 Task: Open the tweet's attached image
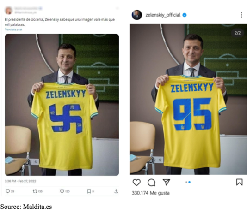pyautogui.click(x=62, y=105)
